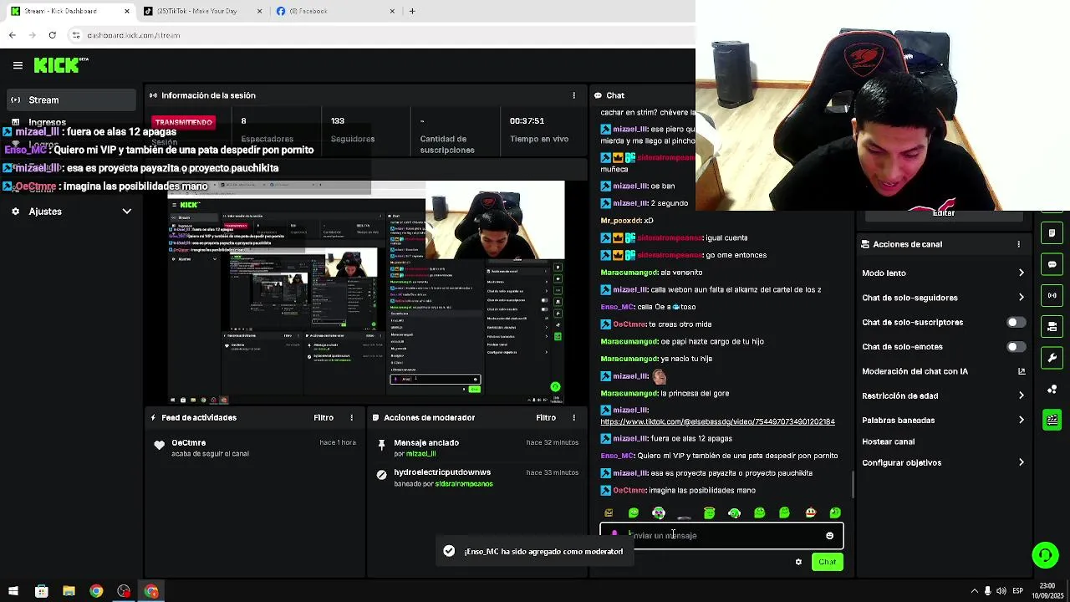Screen dimensions: 1070x602
Task: Toggle Chat de solo-suscriptores switch
Action: click(1016, 322)
